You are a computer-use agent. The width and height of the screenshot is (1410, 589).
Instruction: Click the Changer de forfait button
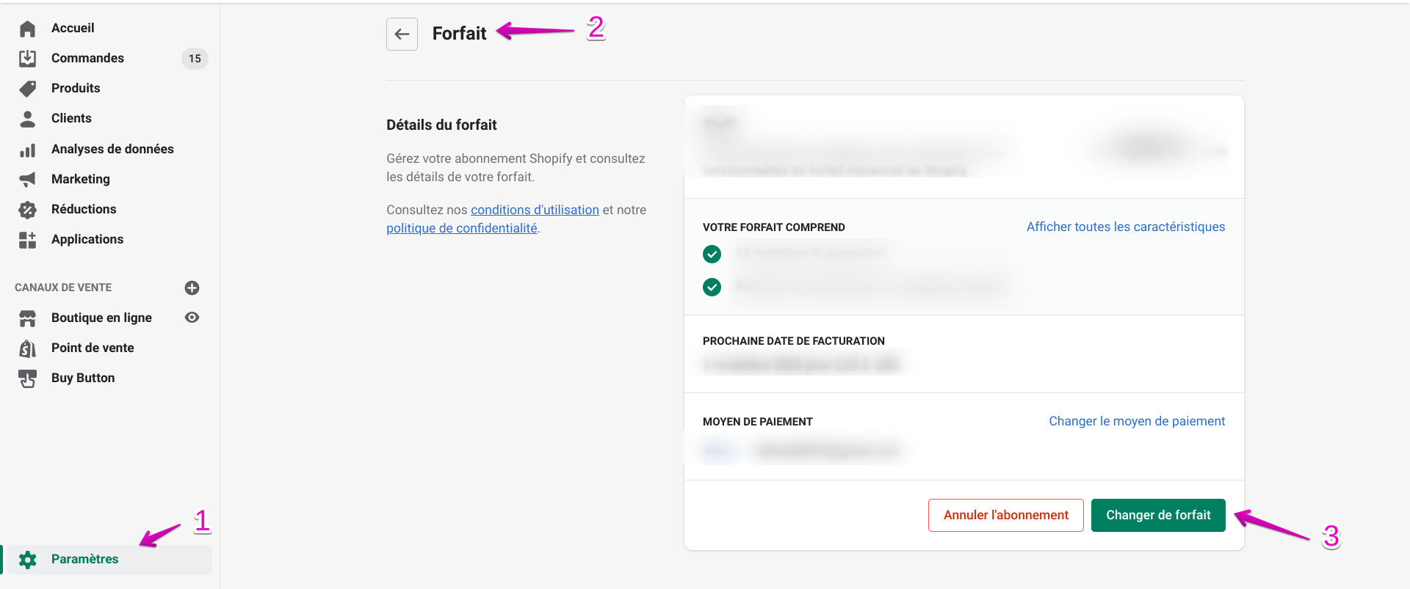(x=1157, y=515)
